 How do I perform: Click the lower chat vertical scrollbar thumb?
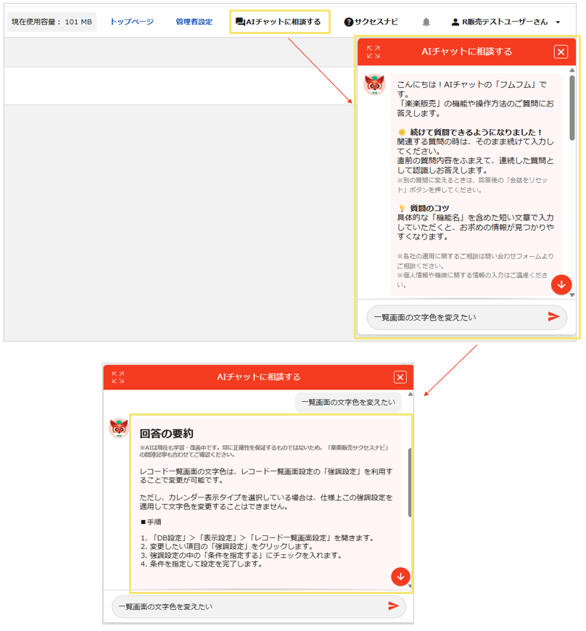click(x=410, y=482)
